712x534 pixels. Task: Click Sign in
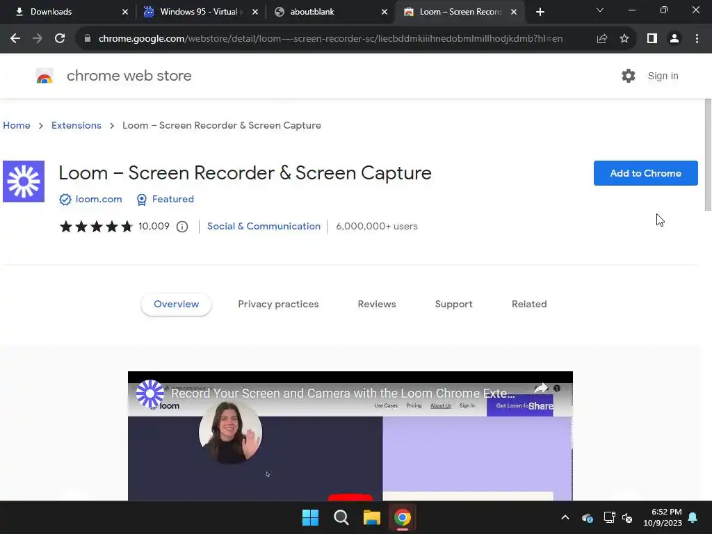tap(663, 76)
